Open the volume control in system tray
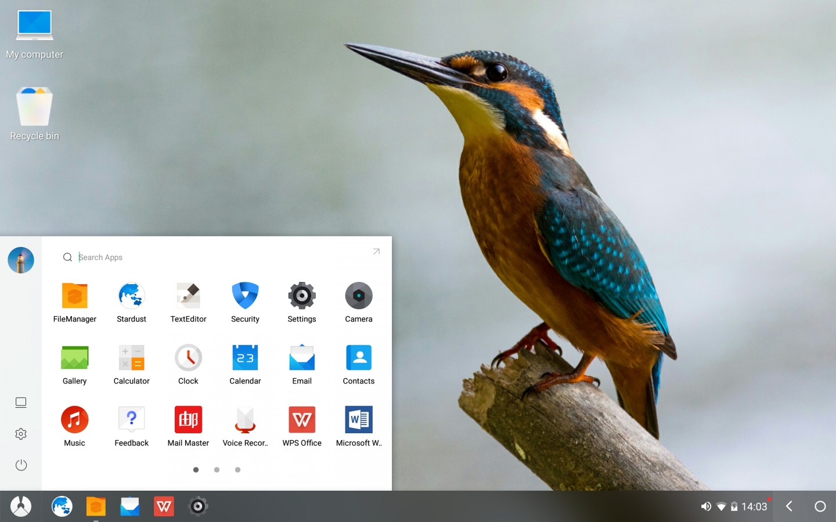The height and width of the screenshot is (522, 836). 705,506
